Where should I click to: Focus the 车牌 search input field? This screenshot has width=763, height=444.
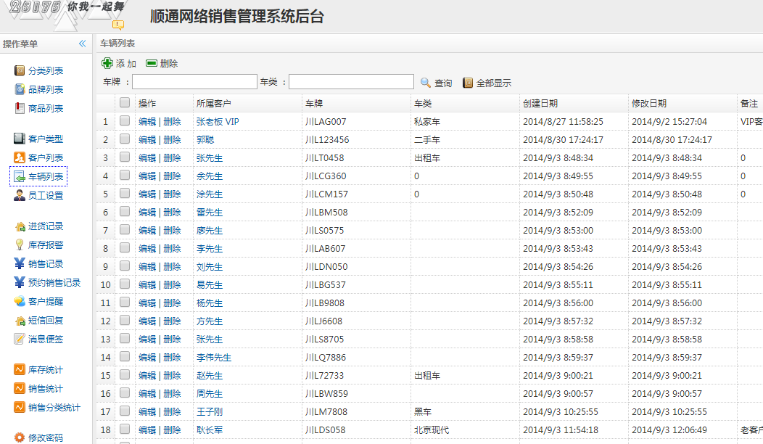pyautogui.click(x=194, y=82)
